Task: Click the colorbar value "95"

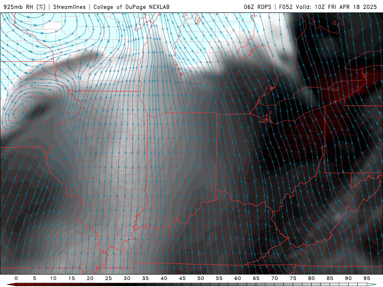Action: point(367,278)
